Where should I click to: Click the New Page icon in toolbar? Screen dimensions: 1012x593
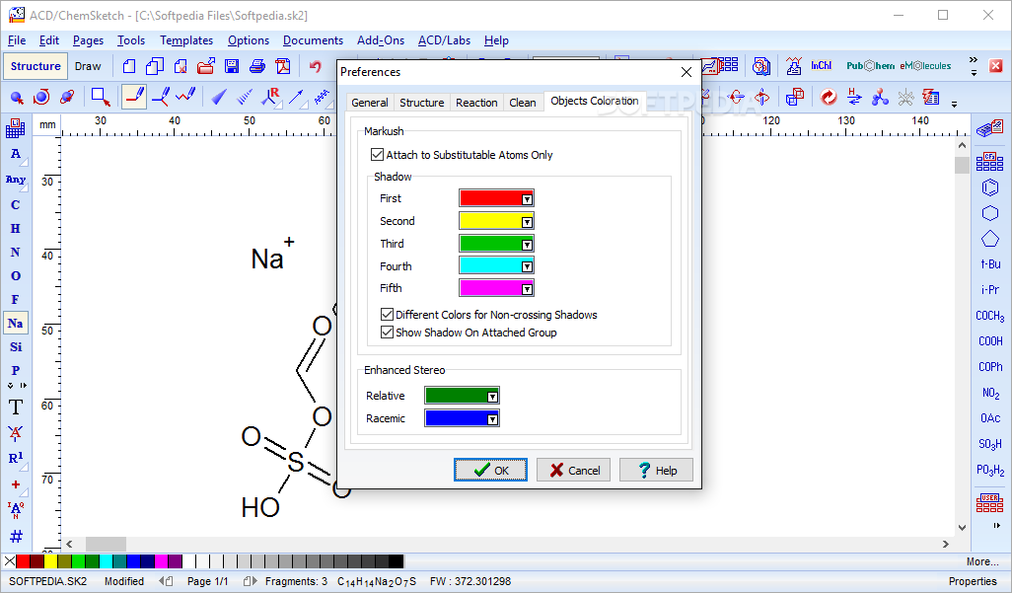point(129,66)
